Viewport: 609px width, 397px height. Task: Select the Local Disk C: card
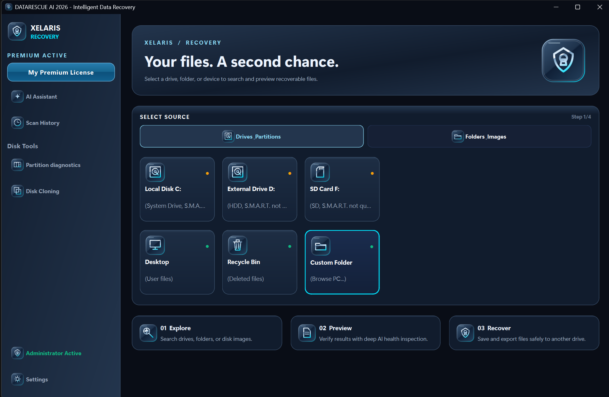(x=177, y=189)
